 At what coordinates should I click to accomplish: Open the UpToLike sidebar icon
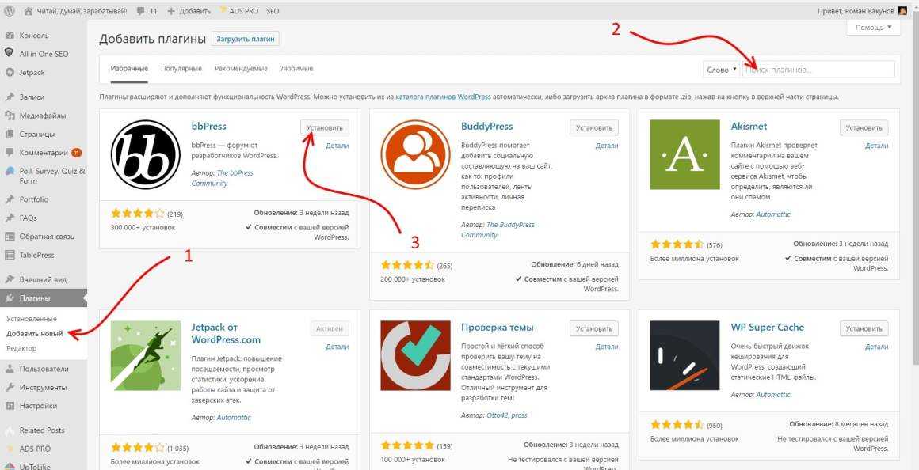[x=10, y=467]
